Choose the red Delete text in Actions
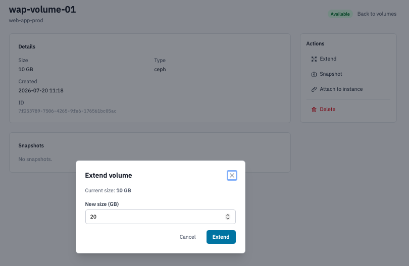 [327, 109]
